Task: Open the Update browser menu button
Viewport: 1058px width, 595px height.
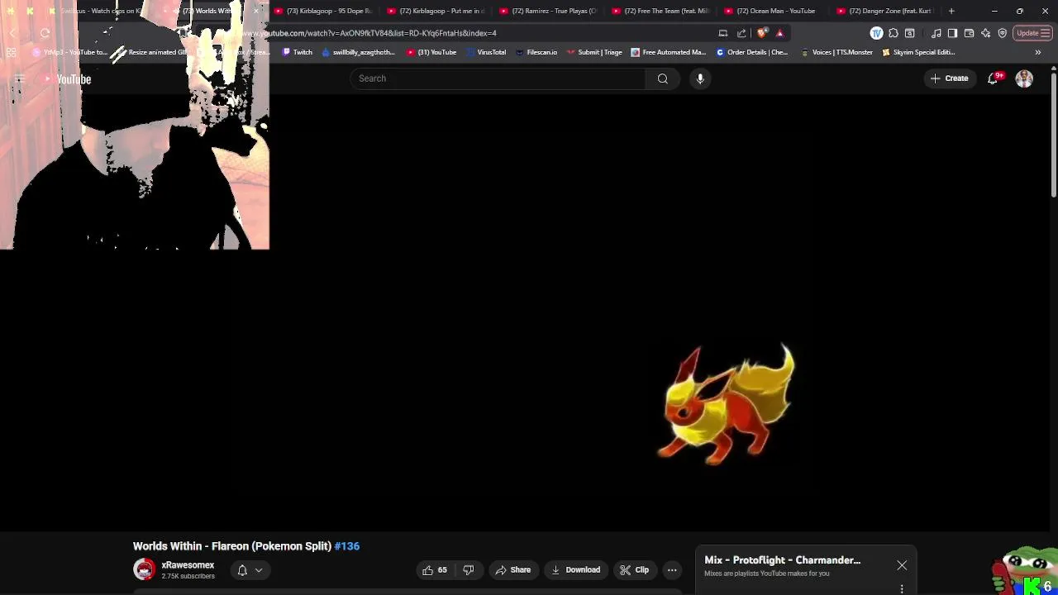Action: 1033,33
